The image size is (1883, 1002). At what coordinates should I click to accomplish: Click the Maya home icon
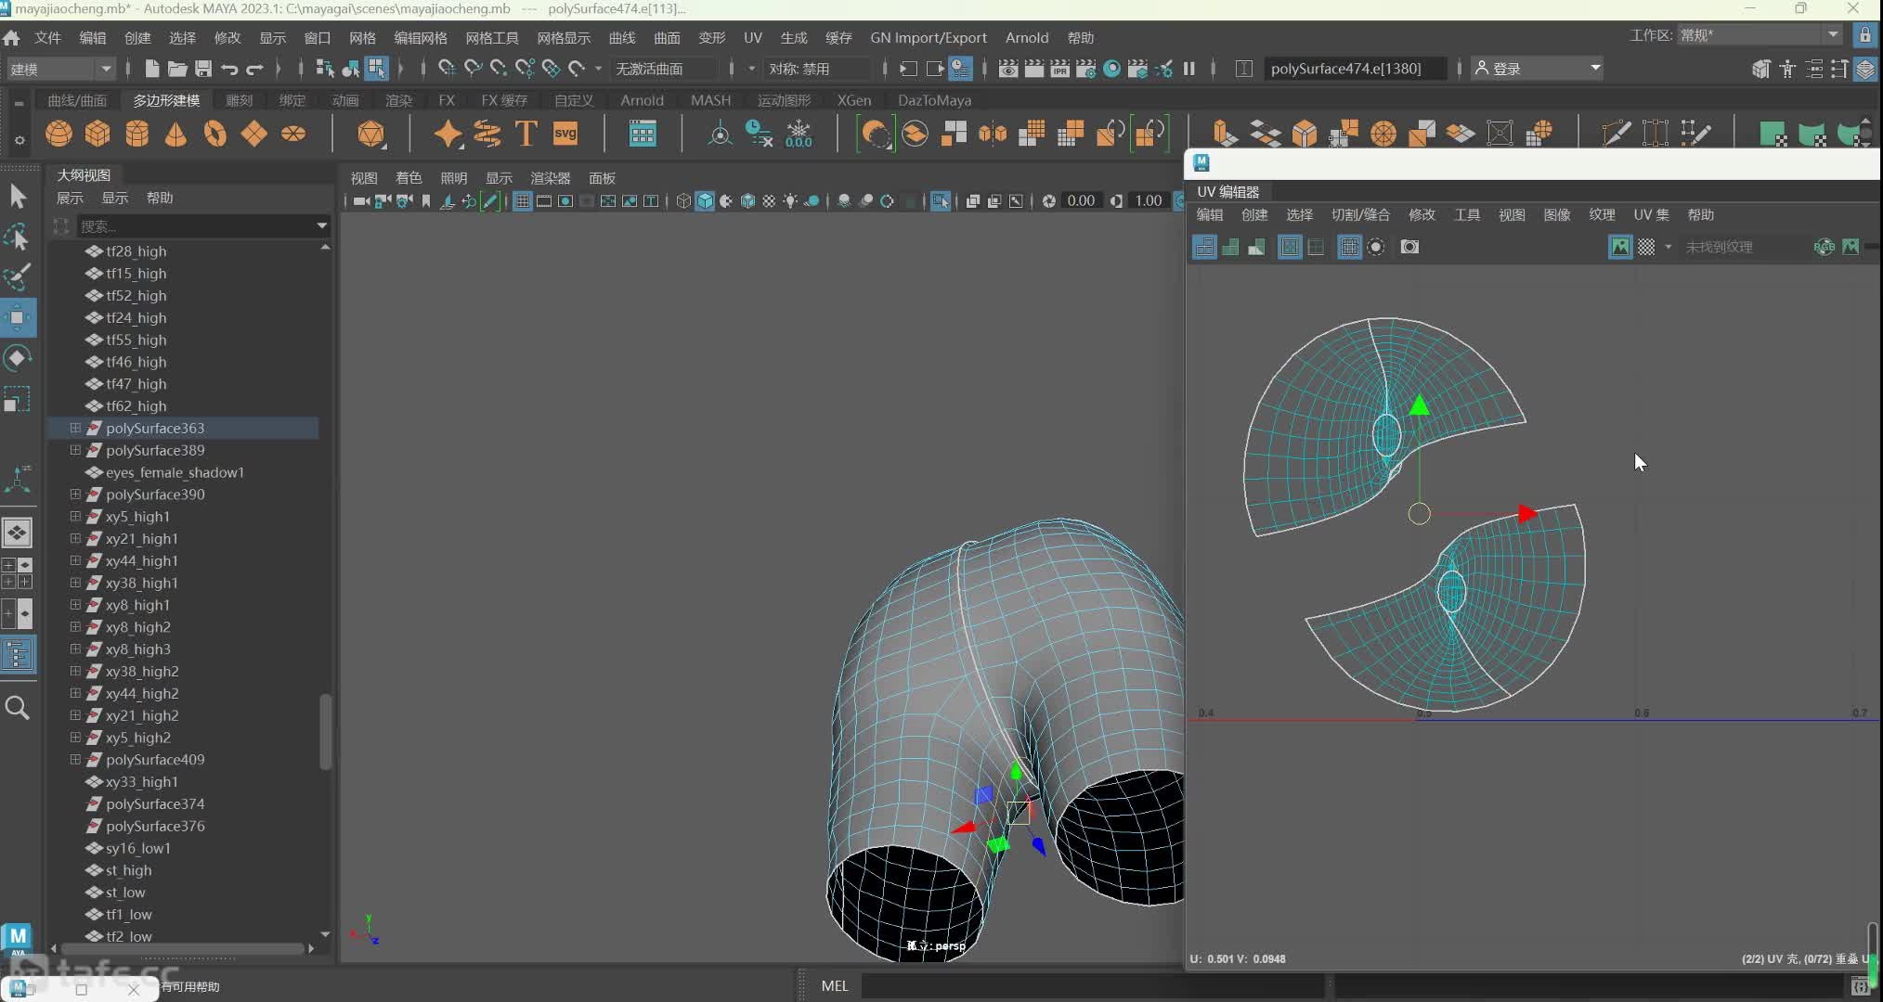point(11,38)
